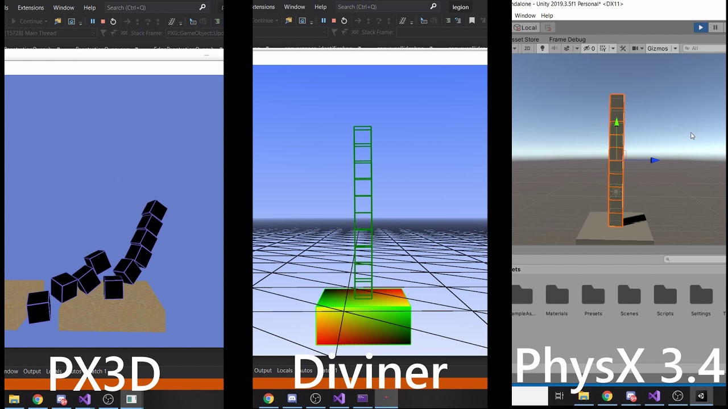Toggle the Local handle rotation button in Unity
Viewport: 728px width, 409px height.
526,27
